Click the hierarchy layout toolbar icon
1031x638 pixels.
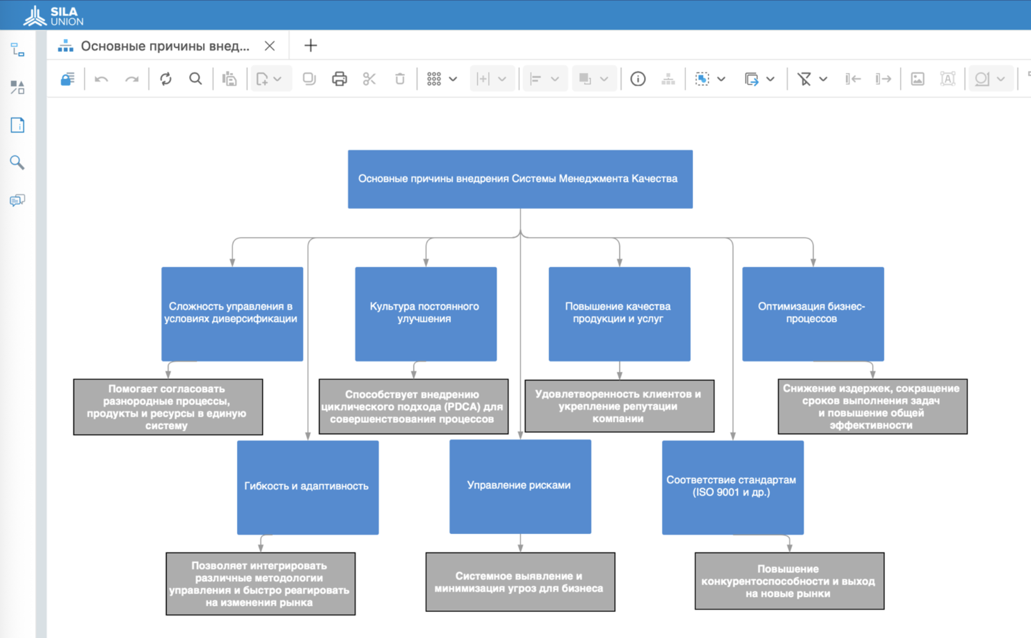668,79
